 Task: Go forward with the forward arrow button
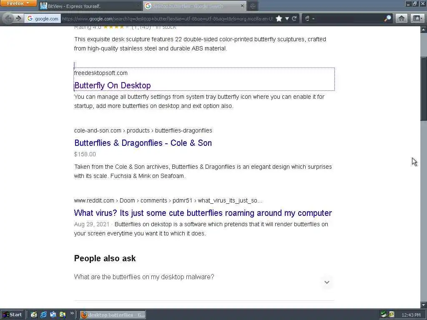click(18, 18)
